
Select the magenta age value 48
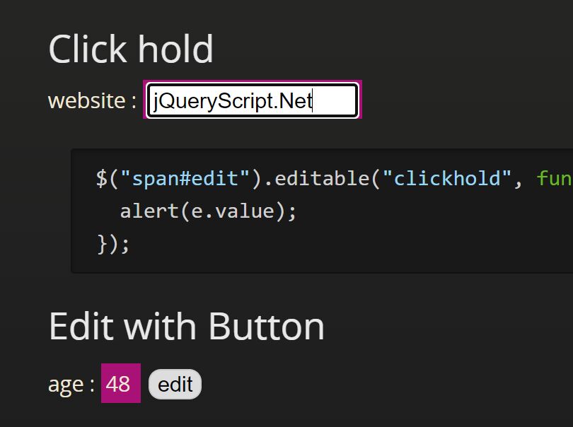[120, 383]
